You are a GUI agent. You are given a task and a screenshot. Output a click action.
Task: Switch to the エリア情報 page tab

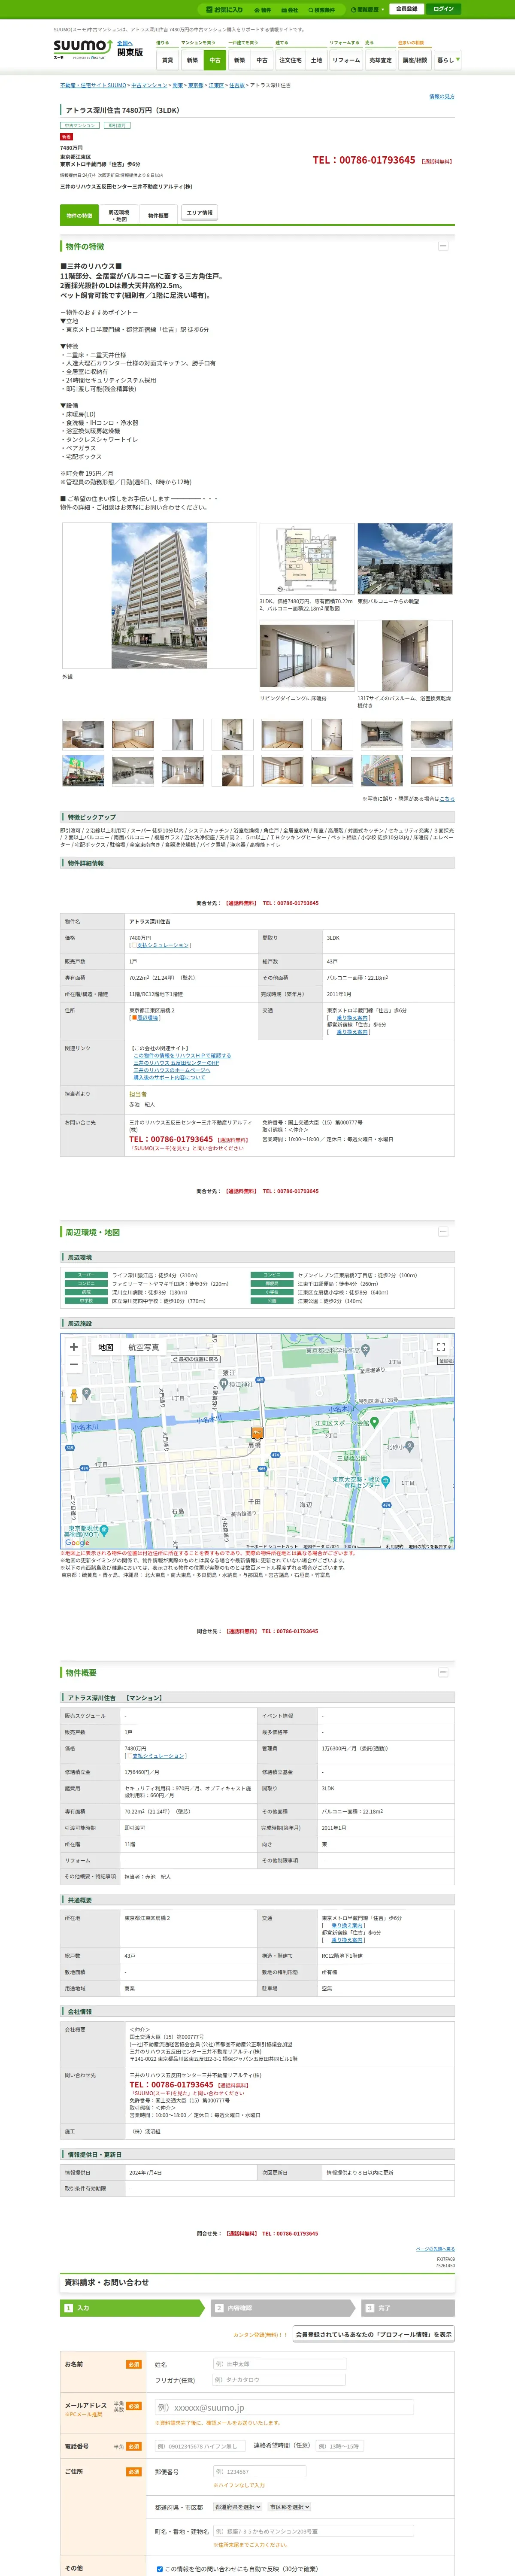(199, 212)
